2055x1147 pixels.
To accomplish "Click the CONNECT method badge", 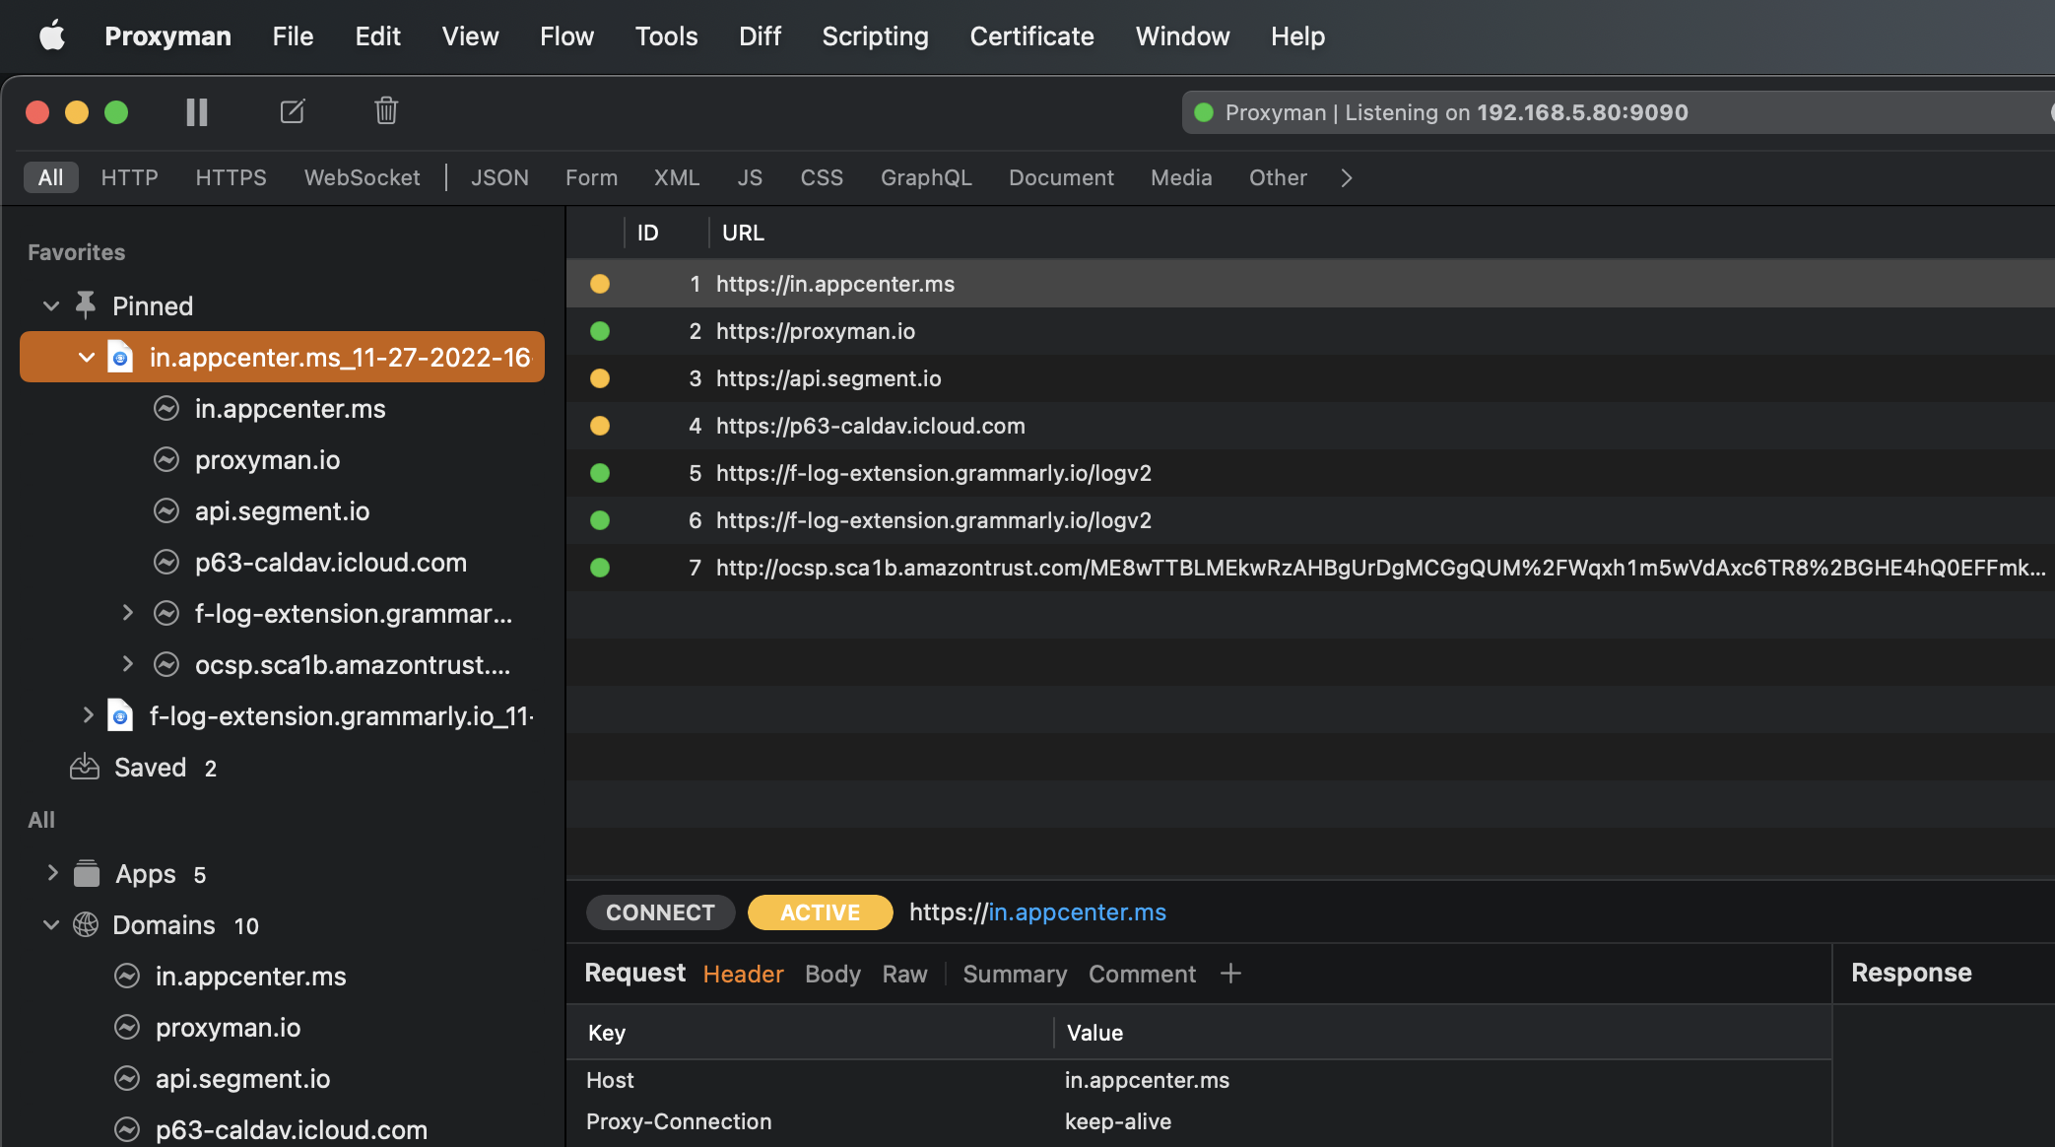I will tap(660, 912).
